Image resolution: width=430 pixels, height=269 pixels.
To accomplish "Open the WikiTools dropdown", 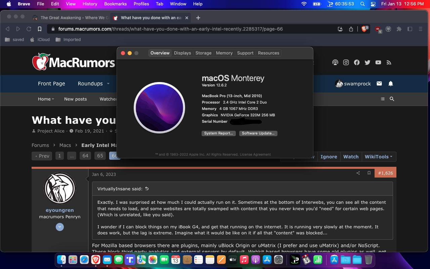I will point(379,157).
